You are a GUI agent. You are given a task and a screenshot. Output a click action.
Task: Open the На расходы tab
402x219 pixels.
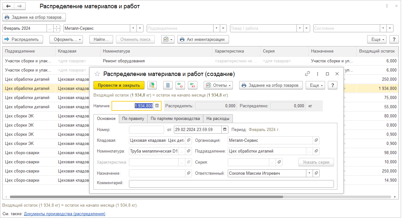(218, 119)
